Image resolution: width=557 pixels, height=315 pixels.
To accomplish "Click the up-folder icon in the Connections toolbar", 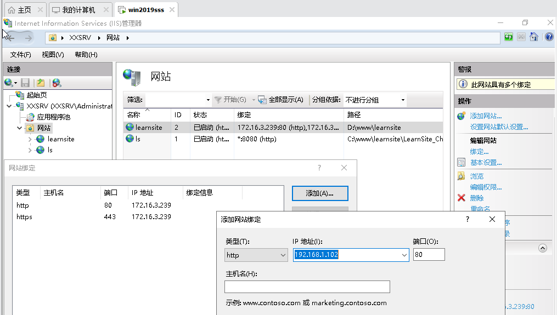I will [41, 83].
